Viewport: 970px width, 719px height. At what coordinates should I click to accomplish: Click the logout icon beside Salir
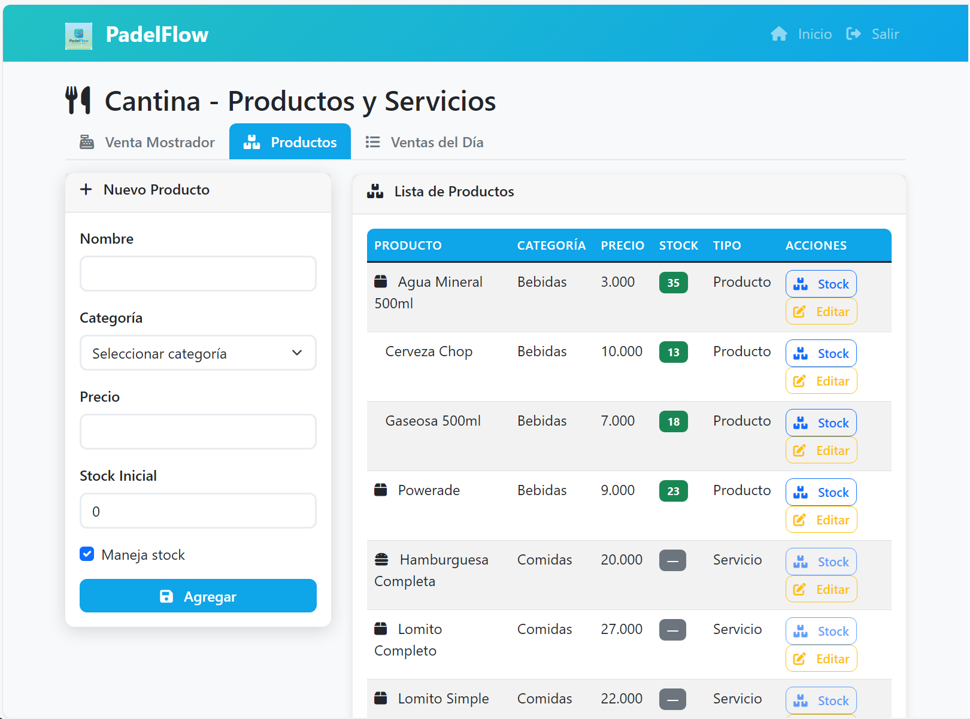[853, 34]
